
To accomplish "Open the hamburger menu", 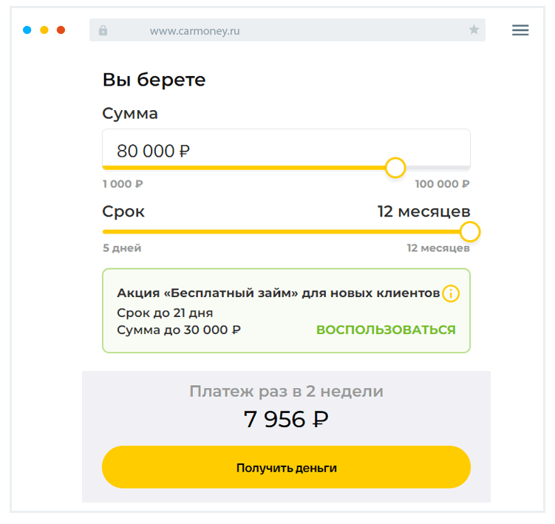I will (520, 30).
